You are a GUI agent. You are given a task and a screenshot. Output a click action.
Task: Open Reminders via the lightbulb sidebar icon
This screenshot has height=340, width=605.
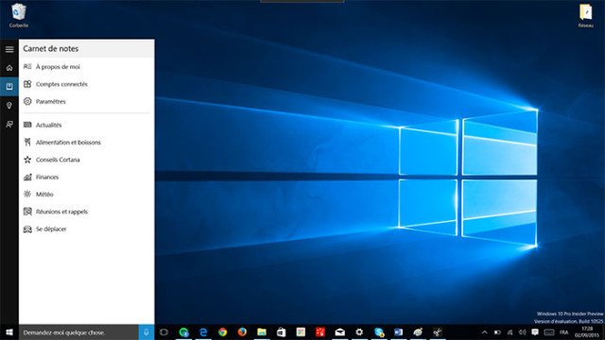9,105
